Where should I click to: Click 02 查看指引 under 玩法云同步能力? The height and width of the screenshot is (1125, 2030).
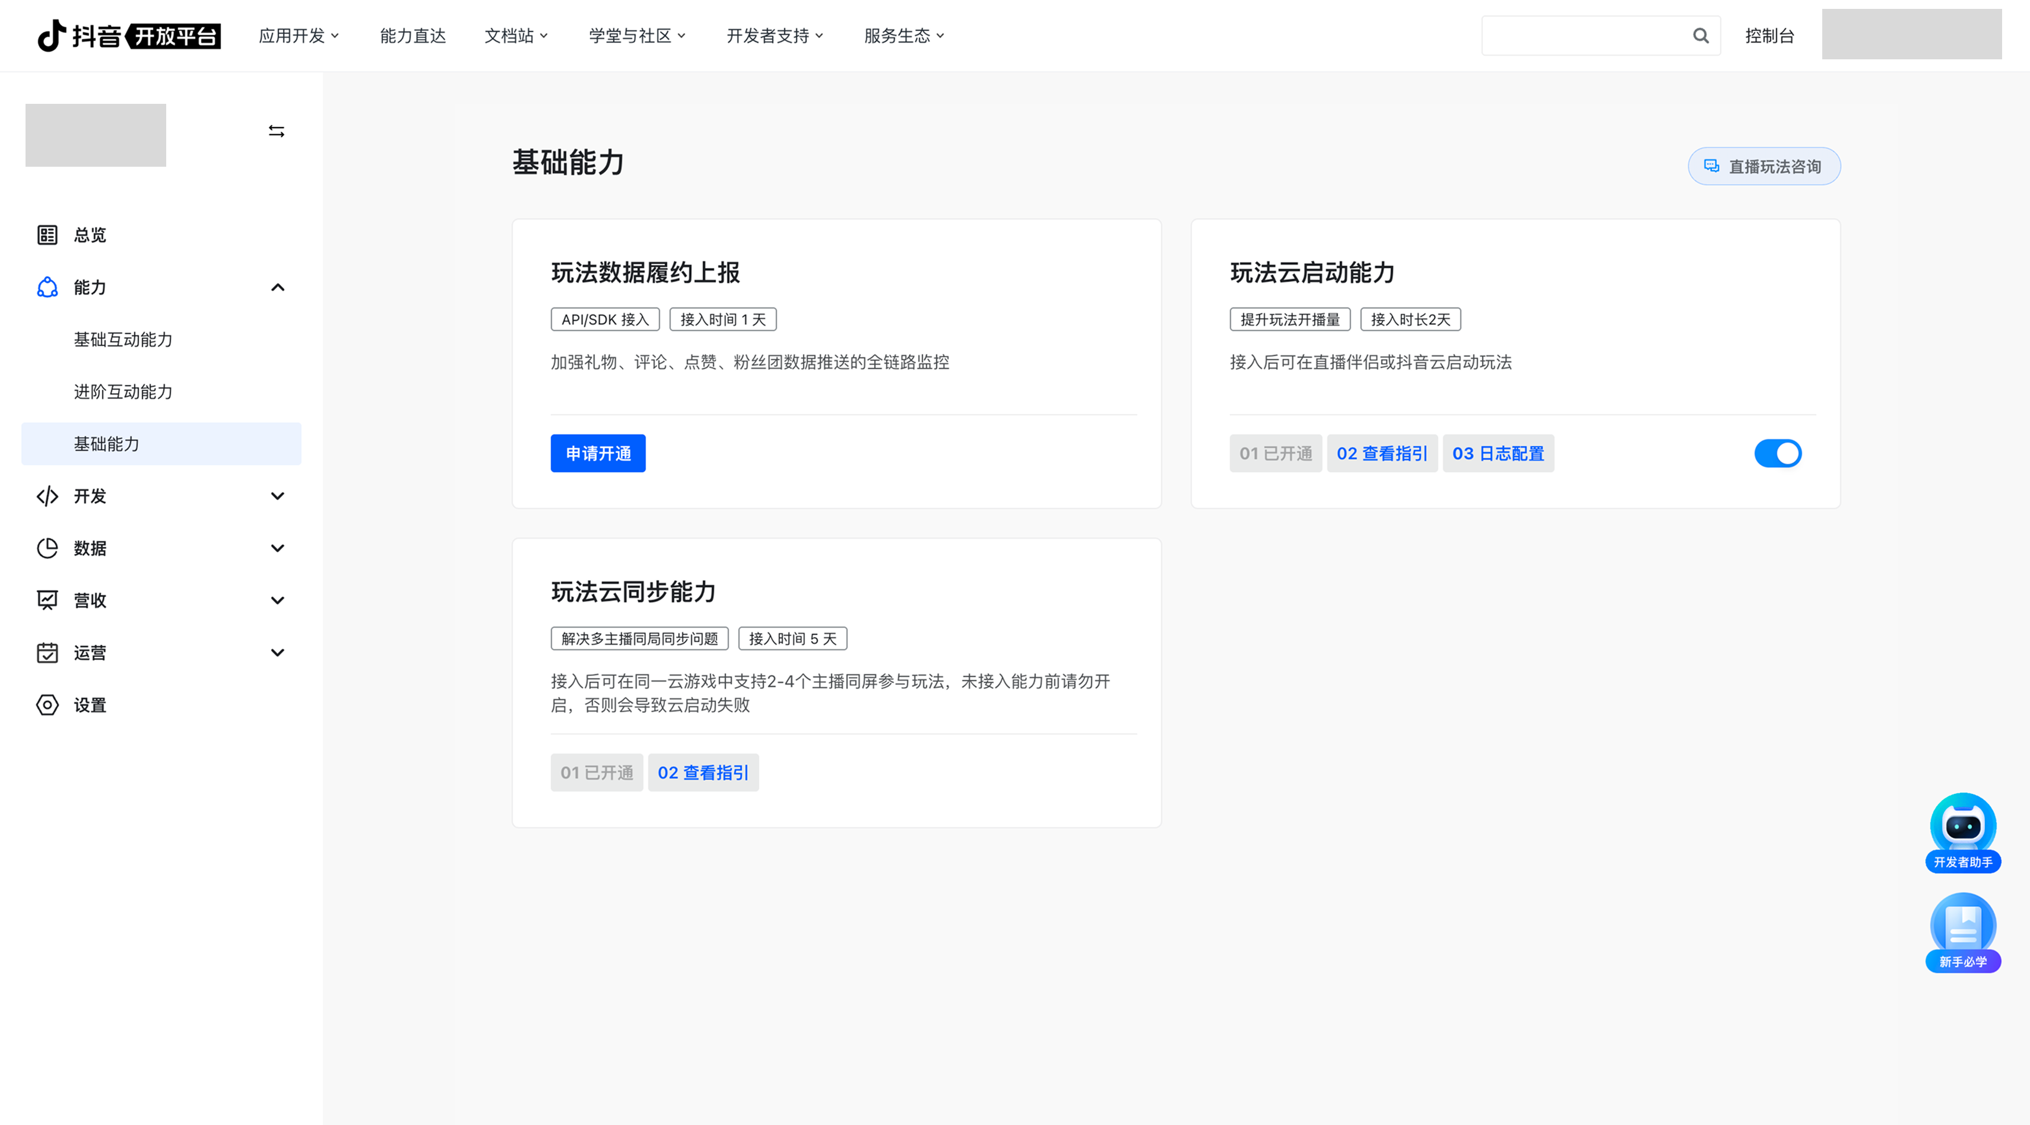click(x=703, y=772)
